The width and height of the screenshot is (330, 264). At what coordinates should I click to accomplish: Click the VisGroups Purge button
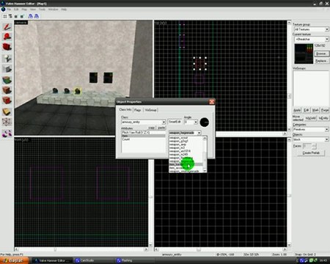click(x=325, y=110)
